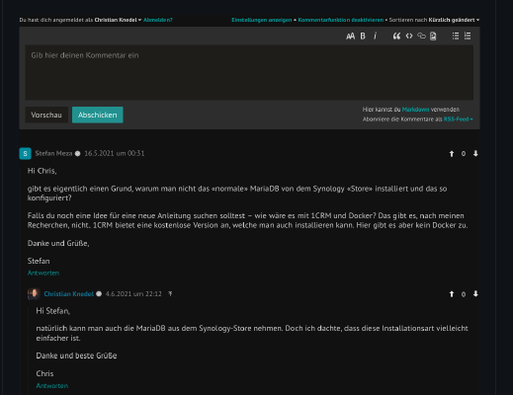Toggle italic formatting in comment editor
The image size is (513, 395).
[x=375, y=36]
